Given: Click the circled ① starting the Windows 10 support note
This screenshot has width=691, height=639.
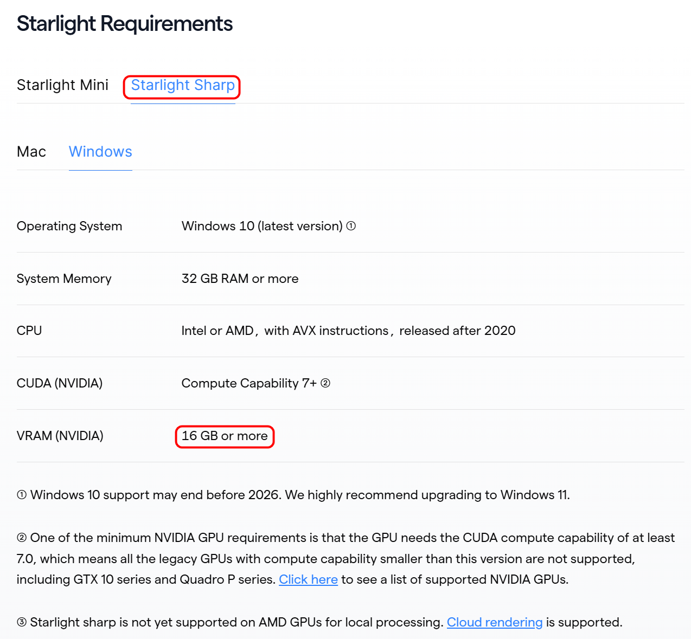Looking at the screenshot, I should point(22,495).
